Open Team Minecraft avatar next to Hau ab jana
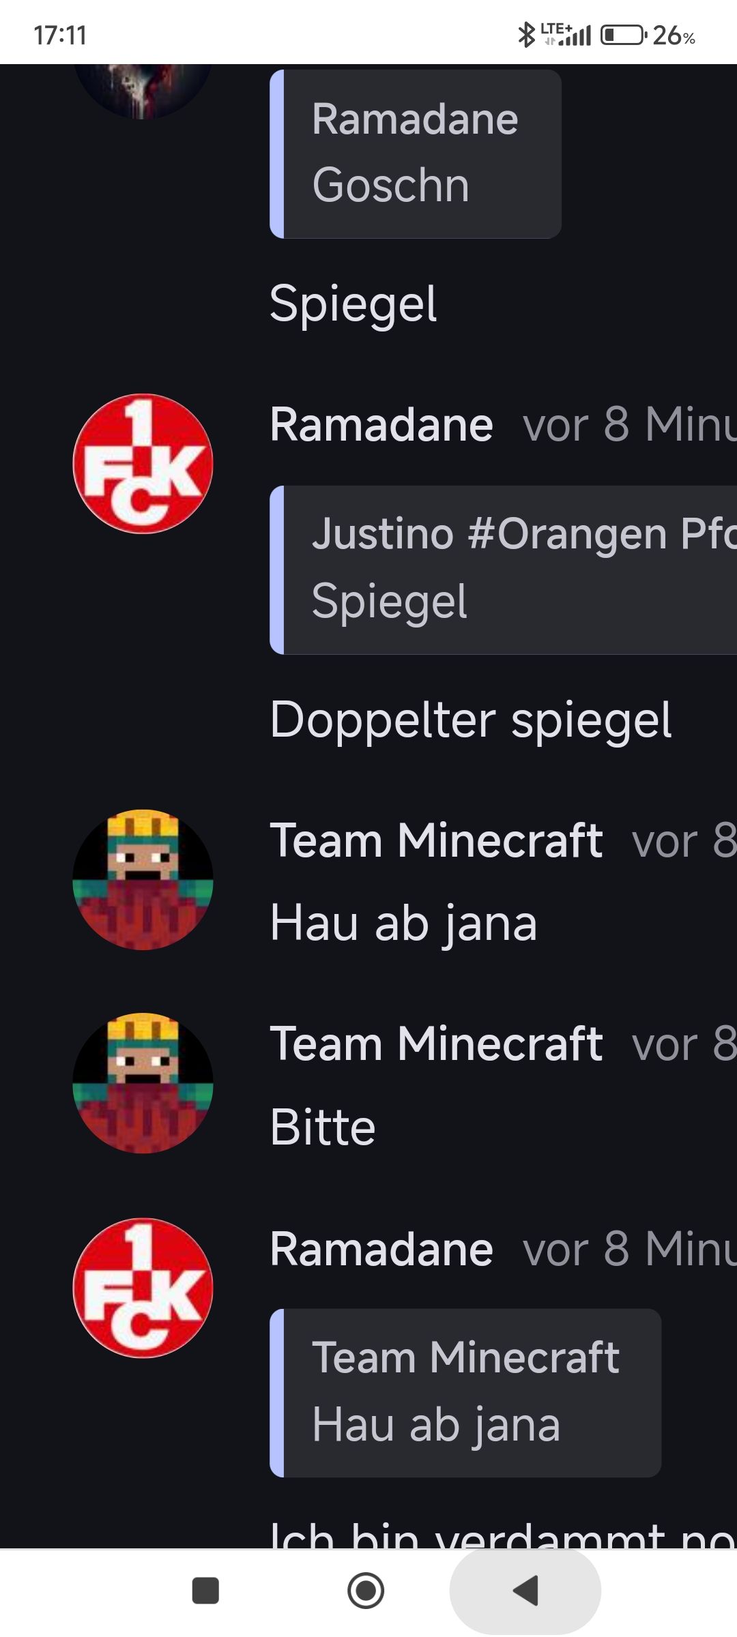 pyautogui.click(x=143, y=879)
